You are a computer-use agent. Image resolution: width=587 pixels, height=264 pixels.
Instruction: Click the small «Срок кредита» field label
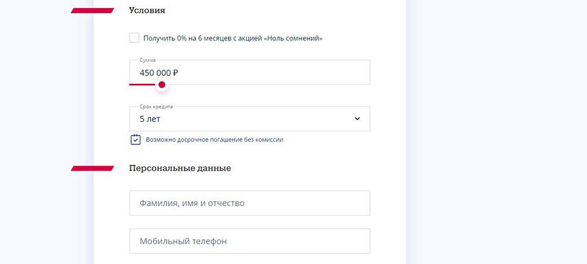tap(156, 107)
